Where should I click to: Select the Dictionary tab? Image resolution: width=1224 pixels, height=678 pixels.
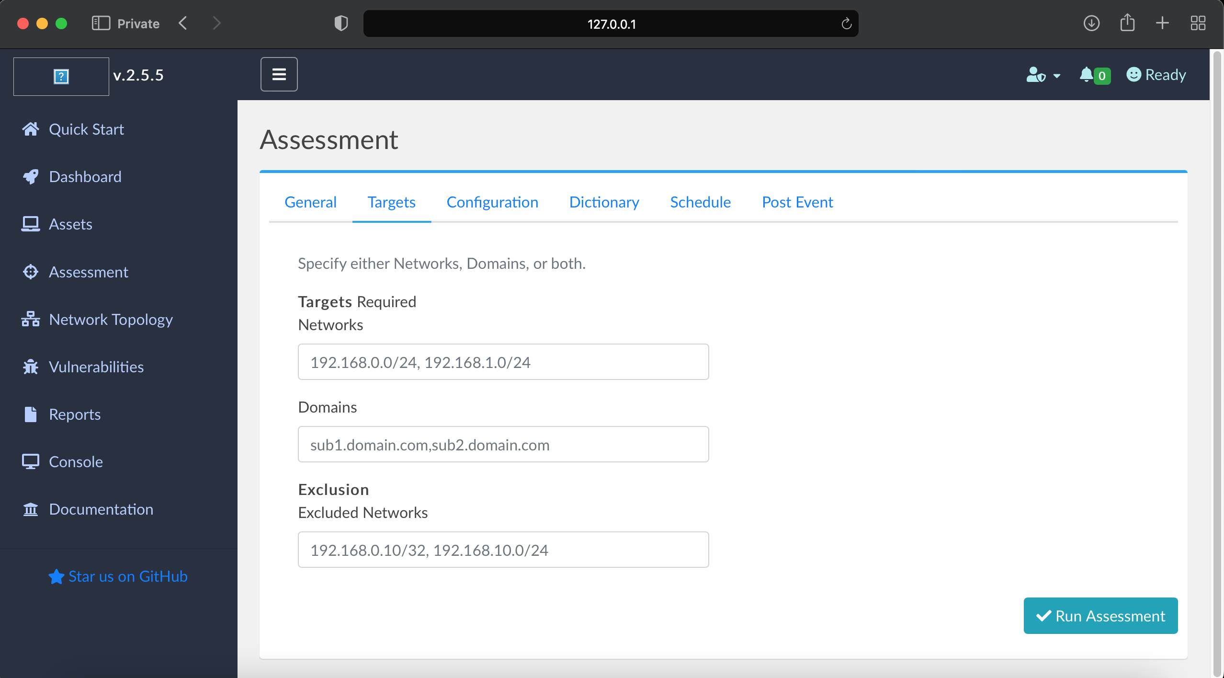[604, 202]
